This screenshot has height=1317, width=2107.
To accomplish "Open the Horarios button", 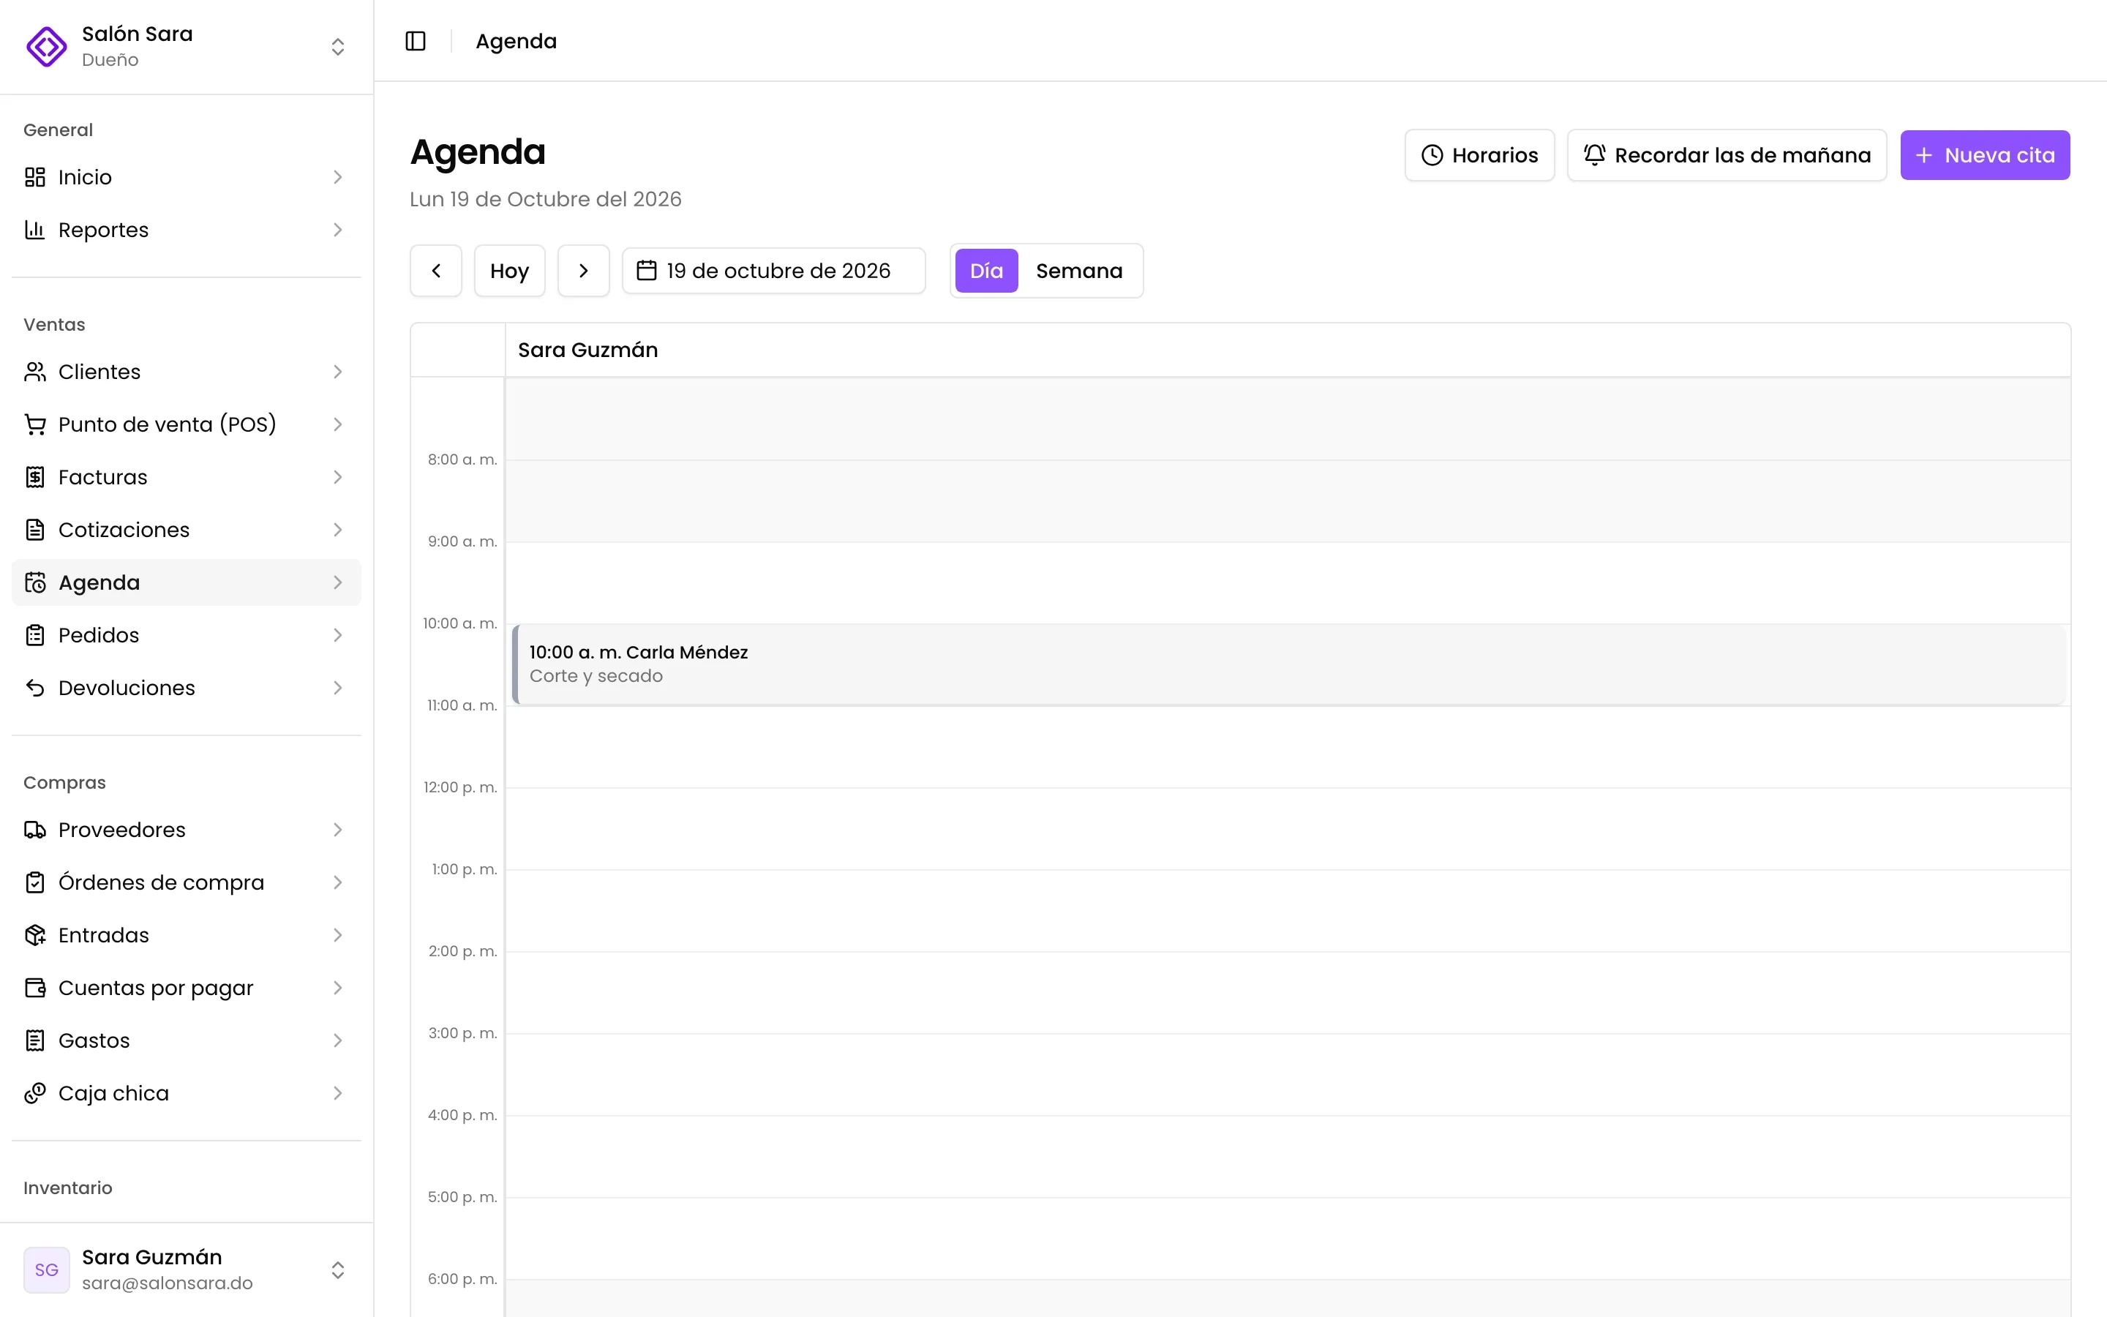I will (x=1479, y=155).
